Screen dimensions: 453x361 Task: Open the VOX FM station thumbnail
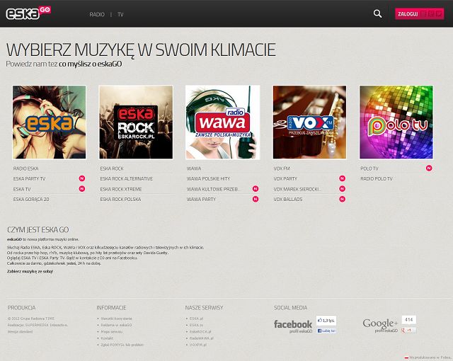pos(309,122)
